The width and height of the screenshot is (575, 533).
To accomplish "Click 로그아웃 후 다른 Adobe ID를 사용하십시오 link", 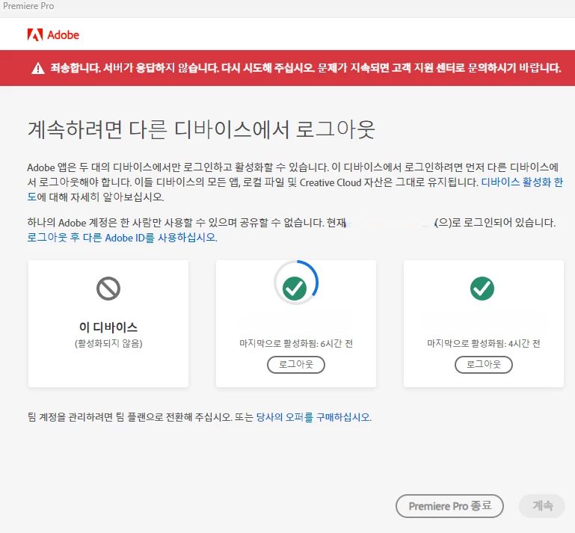I will tap(122, 238).
